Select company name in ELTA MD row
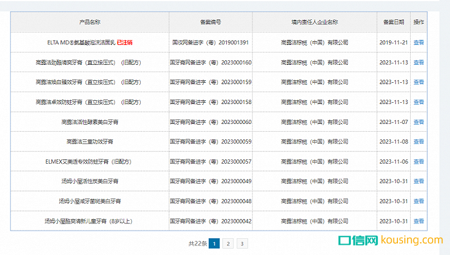The width and height of the screenshot is (450, 255). coord(314,42)
